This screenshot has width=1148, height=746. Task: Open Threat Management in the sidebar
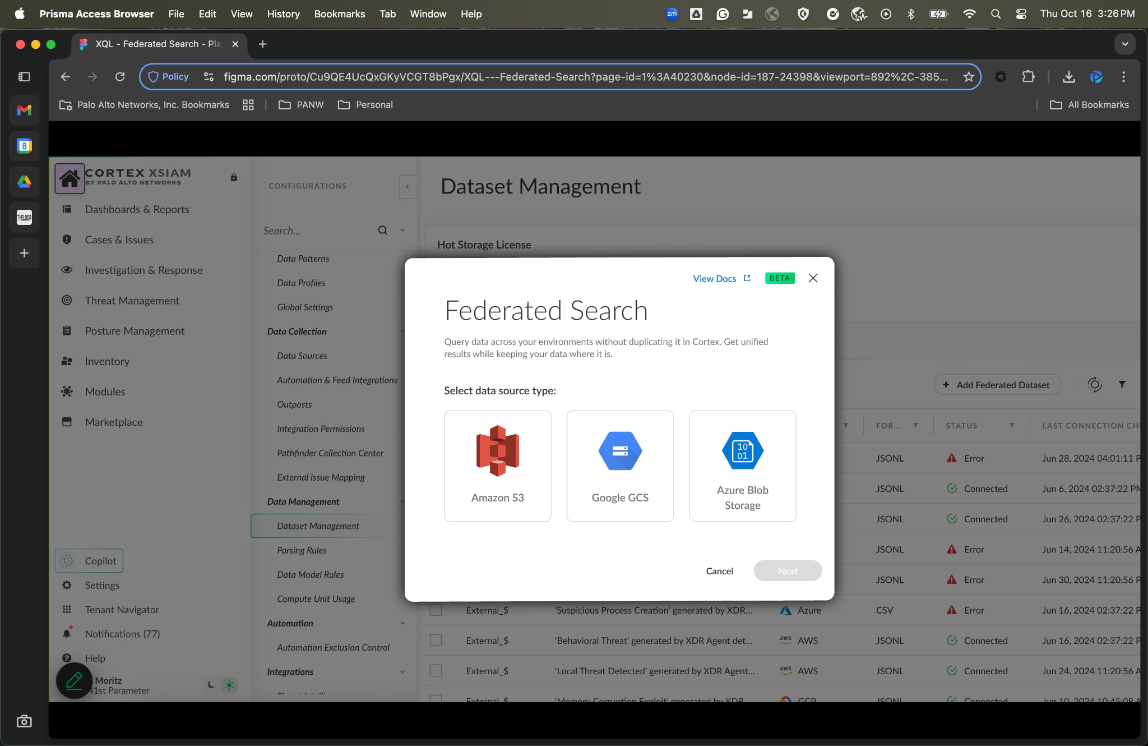coord(132,301)
